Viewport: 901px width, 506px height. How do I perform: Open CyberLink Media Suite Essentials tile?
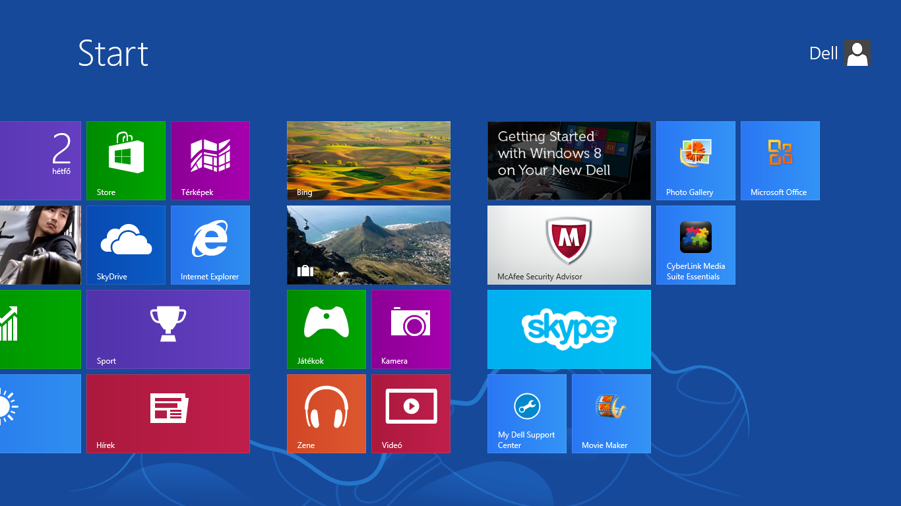click(x=696, y=245)
